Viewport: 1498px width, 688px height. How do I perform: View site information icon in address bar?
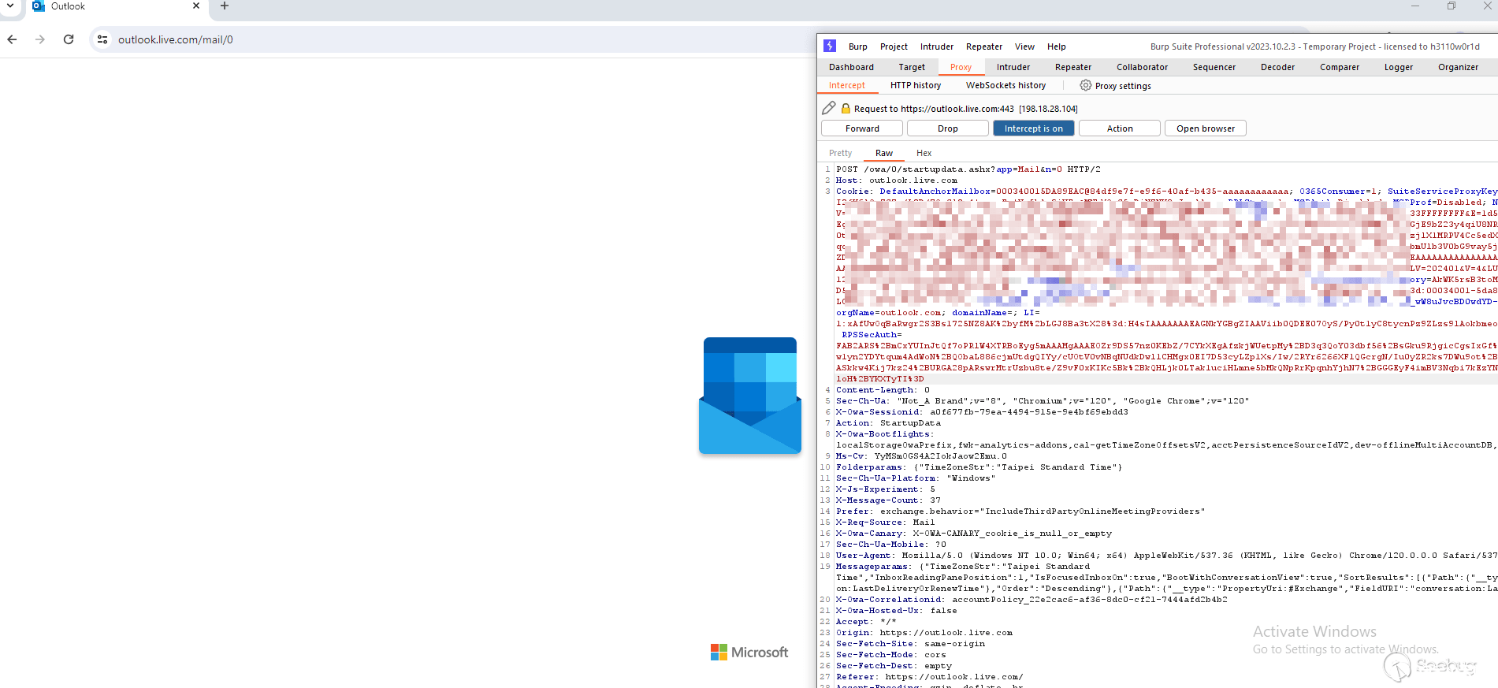click(x=102, y=39)
